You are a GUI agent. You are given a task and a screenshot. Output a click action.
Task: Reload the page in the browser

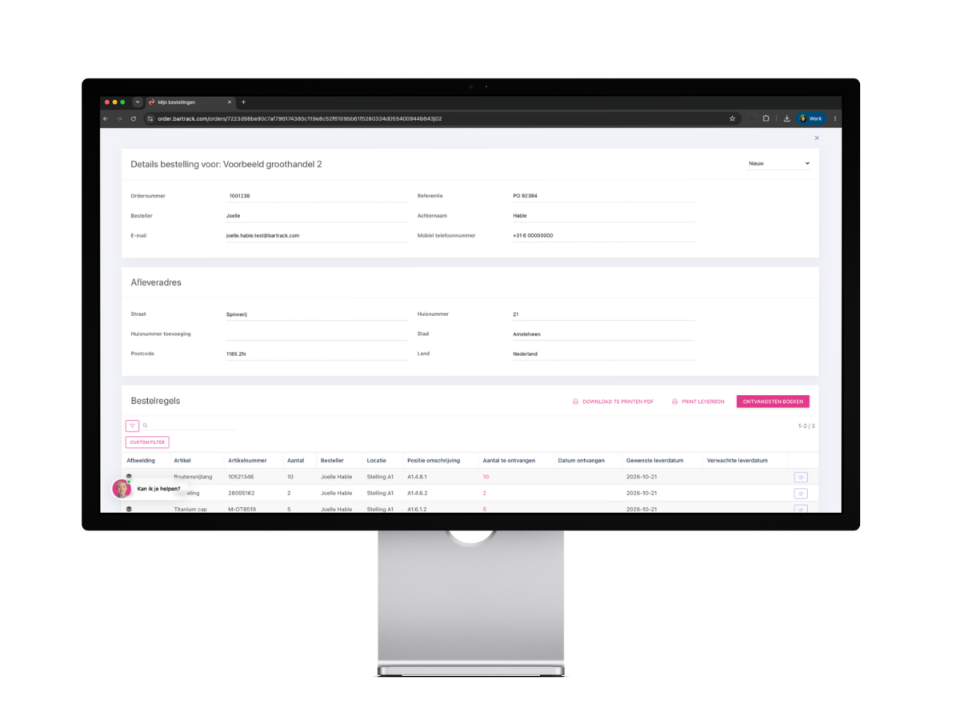(134, 118)
